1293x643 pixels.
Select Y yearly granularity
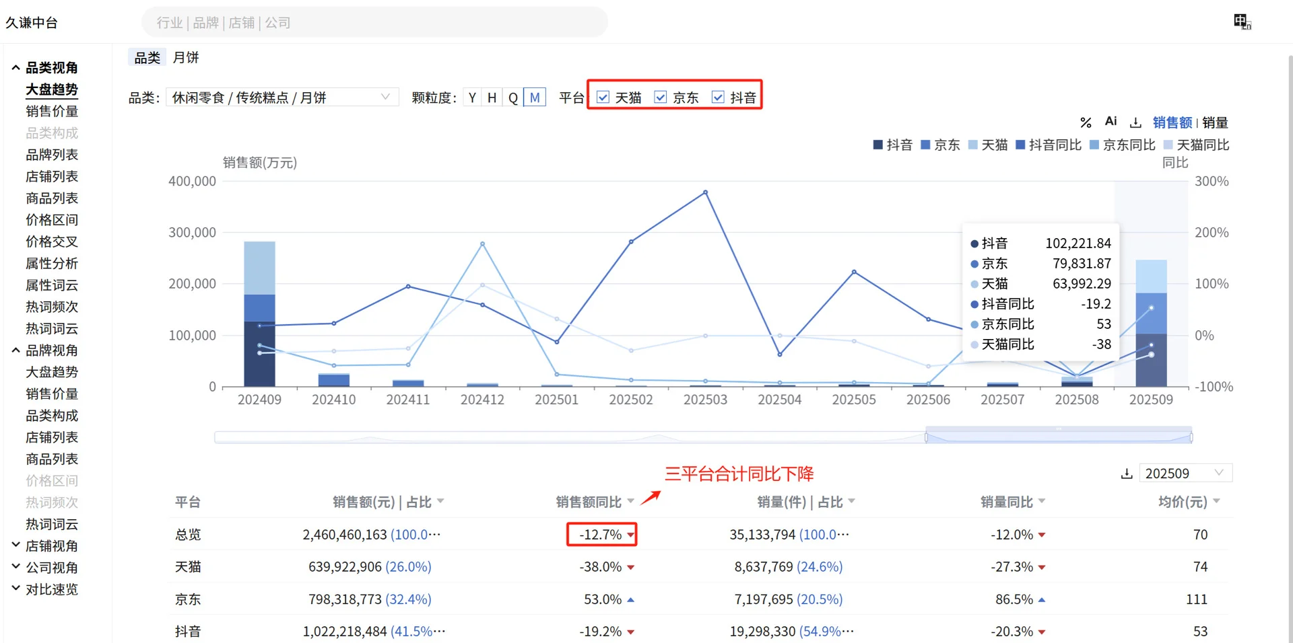472,98
